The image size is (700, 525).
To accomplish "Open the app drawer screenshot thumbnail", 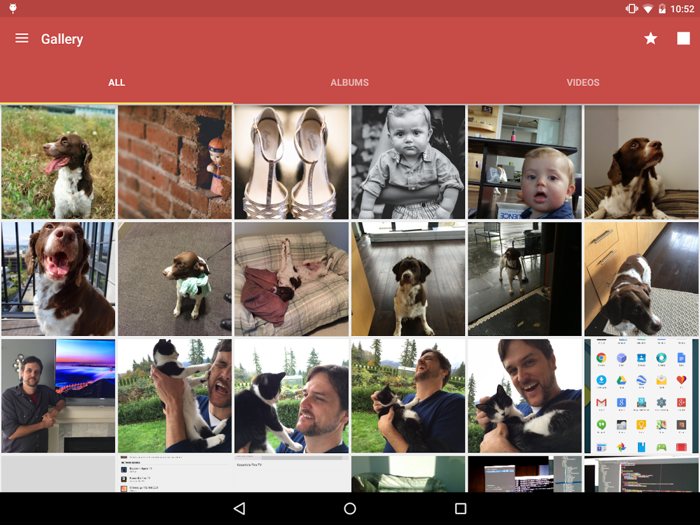I will pyautogui.click(x=642, y=396).
